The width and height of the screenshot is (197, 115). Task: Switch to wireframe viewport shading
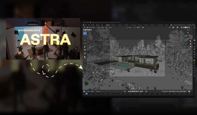184,27
